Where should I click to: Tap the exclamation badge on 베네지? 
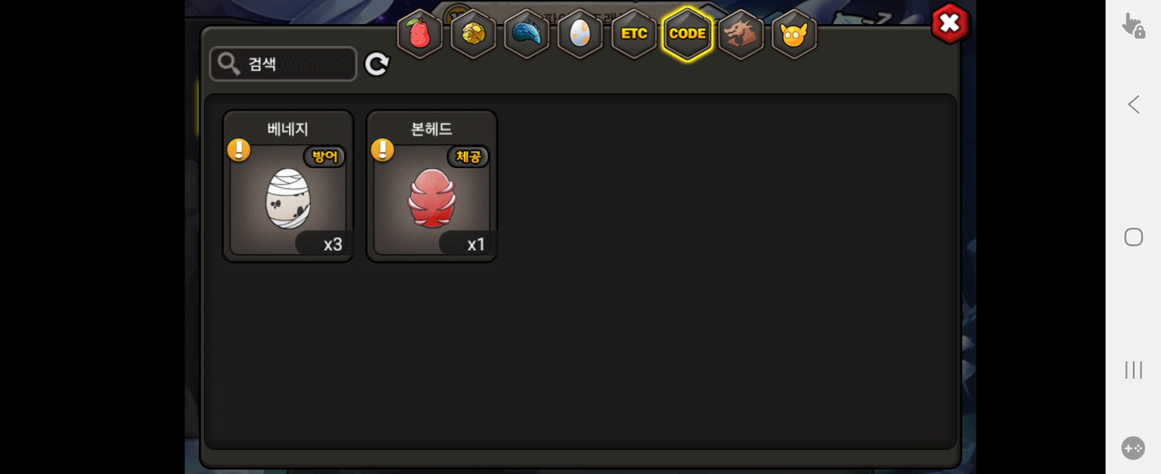click(239, 150)
